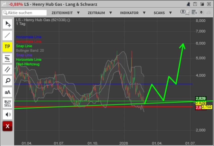The width and height of the screenshot is (214, 146).
Task: Click the add to watchlist icon
Action: (194, 12)
